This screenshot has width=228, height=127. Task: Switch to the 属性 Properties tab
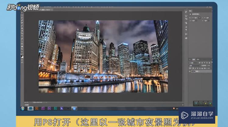tap(191, 11)
